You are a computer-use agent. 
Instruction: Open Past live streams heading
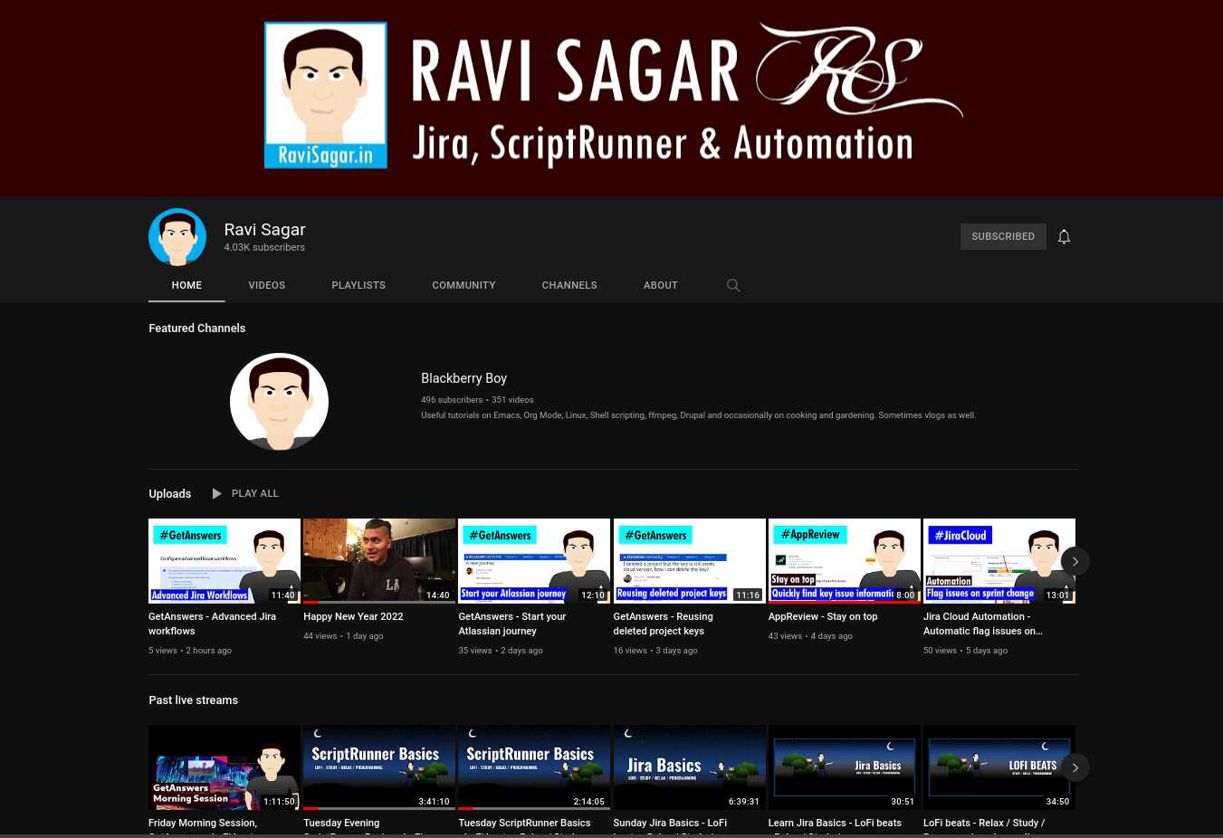194,700
